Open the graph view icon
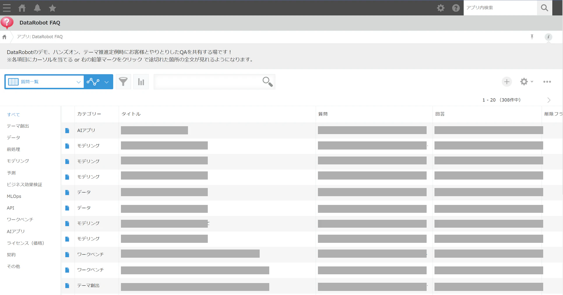Screen dimensions: 563x295 (93, 82)
